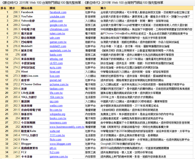Open the google.com.tw link
Image resolution: width=195 pixels, height=159 pixels.
click(x=58, y=25)
